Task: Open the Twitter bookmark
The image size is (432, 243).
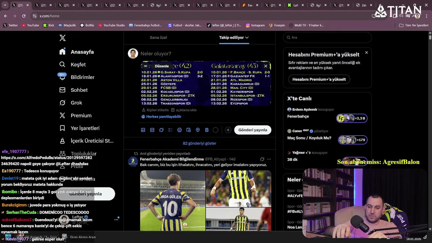Action: [x=10, y=25]
